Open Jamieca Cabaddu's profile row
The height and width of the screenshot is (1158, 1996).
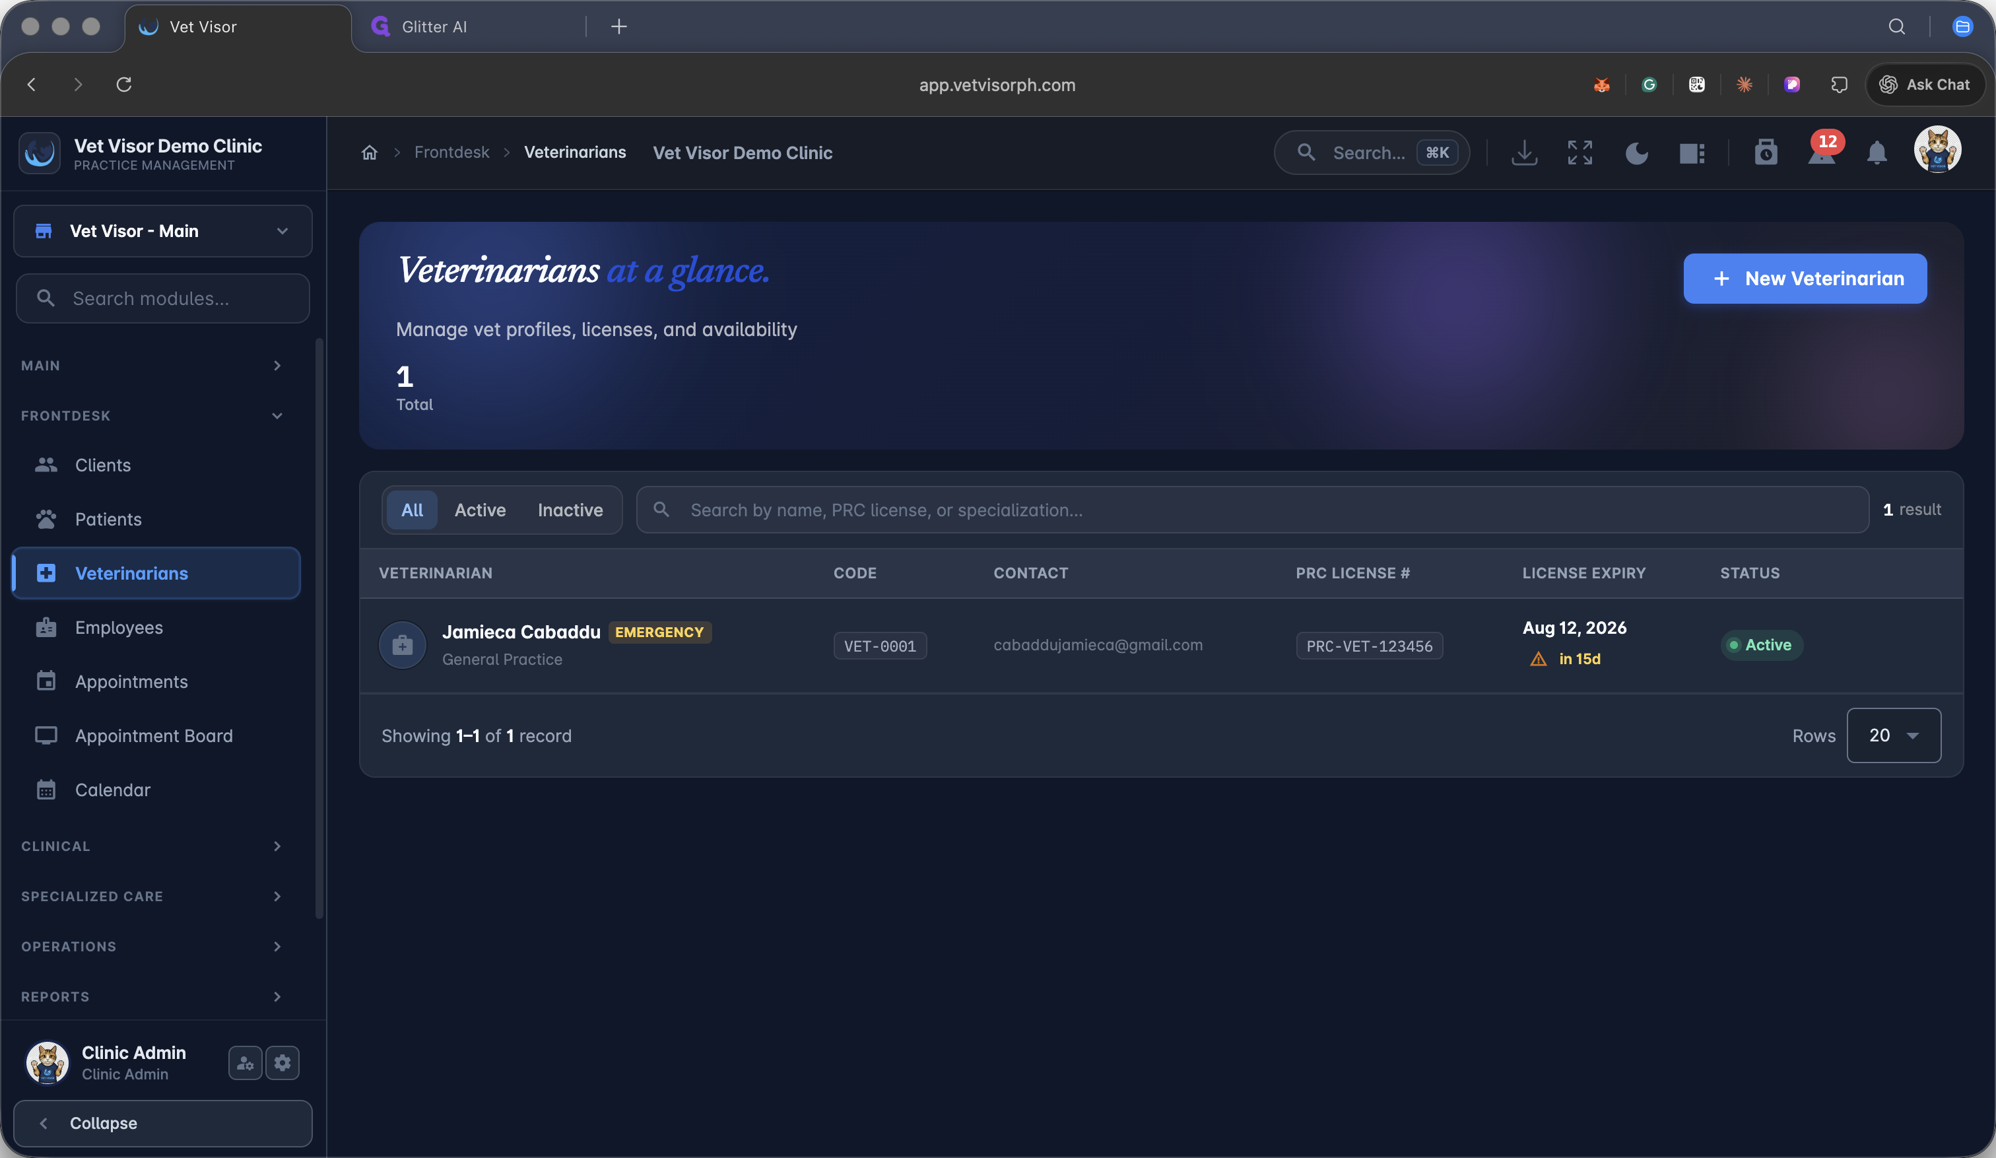(x=1160, y=645)
